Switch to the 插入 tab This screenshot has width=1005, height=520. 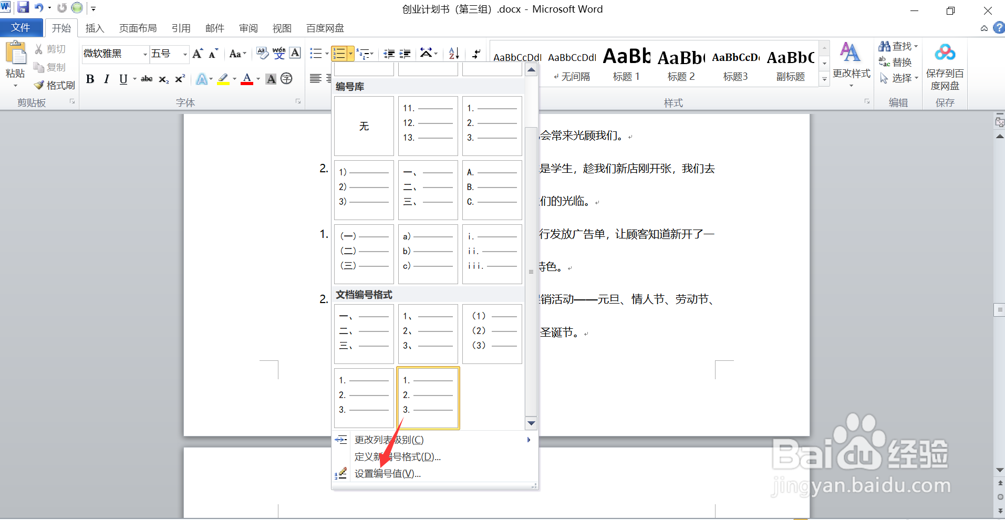point(95,28)
